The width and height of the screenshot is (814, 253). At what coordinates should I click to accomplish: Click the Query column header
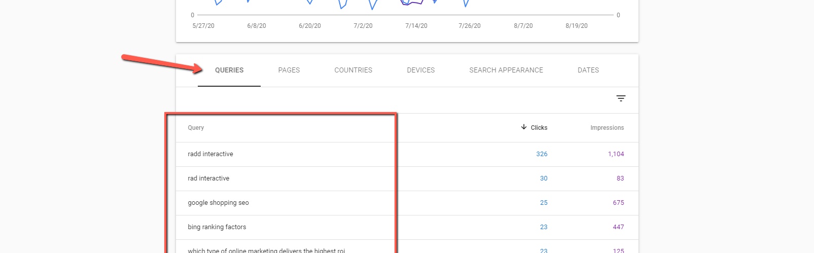click(x=196, y=128)
